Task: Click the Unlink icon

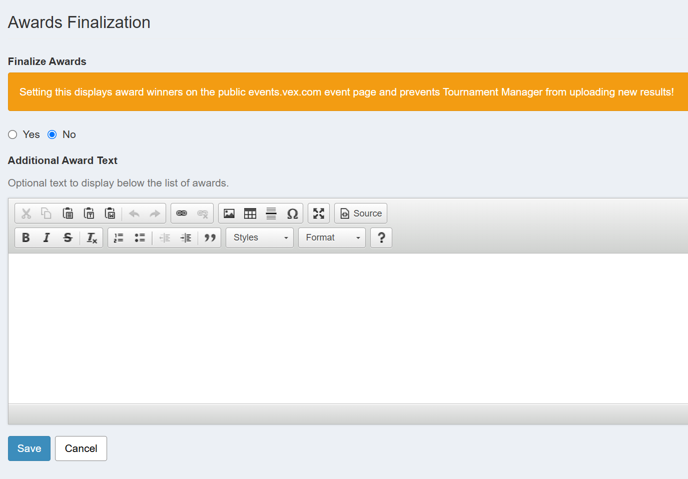Action: [203, 213]
